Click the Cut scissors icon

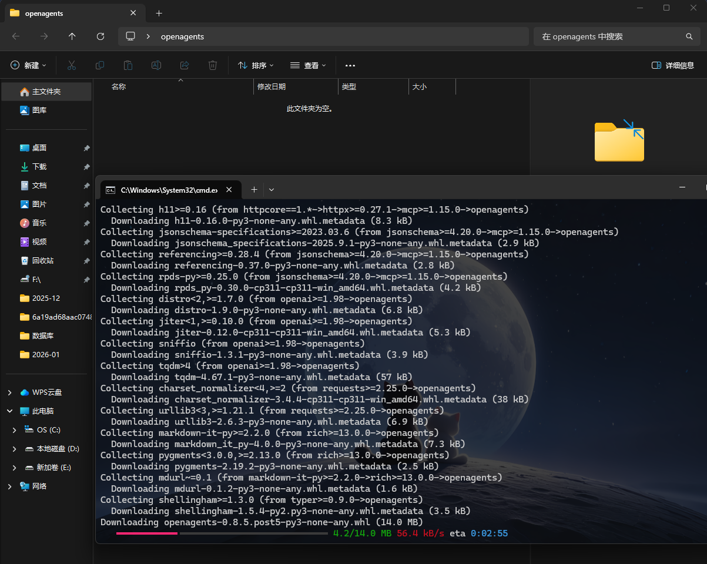[x=72, y=65]
